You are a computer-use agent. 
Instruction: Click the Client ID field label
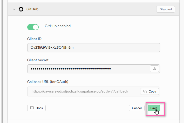(x=34, y=39)
